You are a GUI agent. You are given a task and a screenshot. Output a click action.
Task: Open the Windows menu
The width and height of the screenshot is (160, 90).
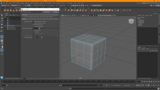[27, 3]
